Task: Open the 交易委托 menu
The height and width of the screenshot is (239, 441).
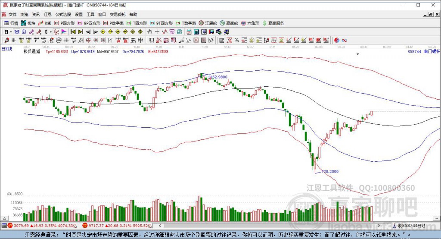Action: coord(118,14)
